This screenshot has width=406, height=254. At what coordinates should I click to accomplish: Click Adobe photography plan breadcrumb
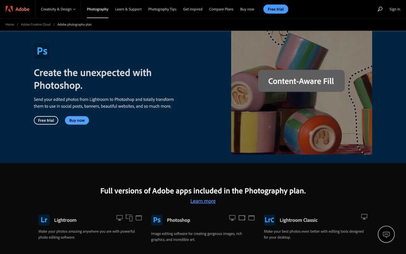tap(75, 24)
